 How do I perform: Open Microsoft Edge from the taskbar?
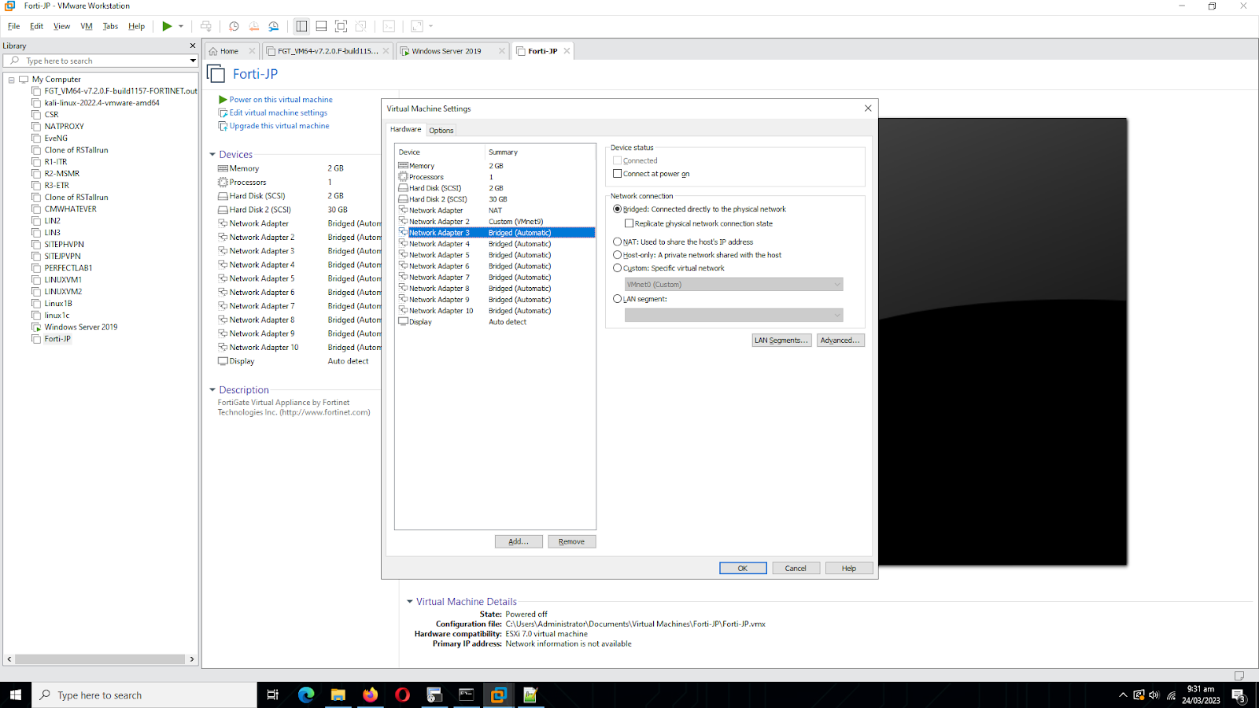pos(306,695)
